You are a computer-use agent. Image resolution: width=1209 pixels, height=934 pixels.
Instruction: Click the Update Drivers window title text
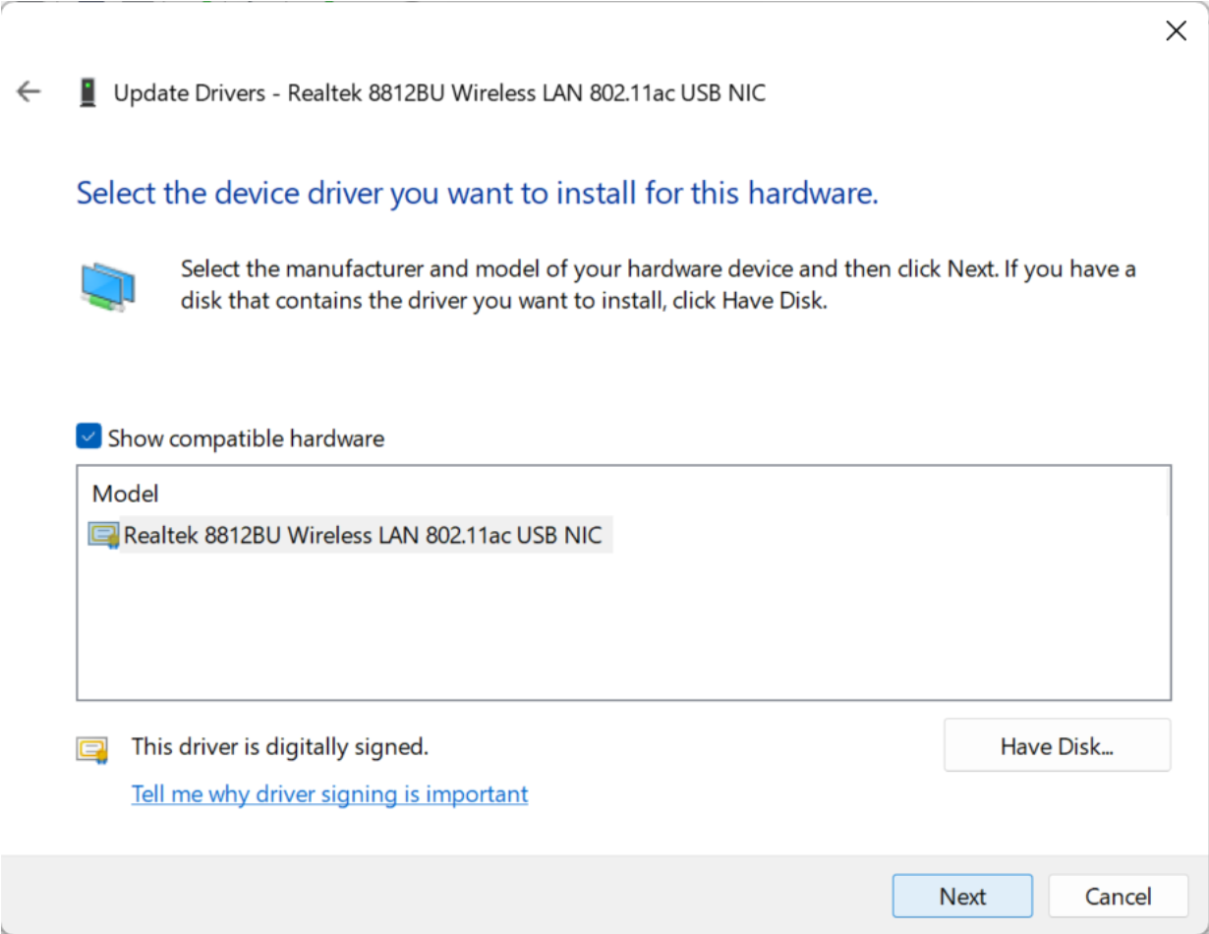click(439, 93)
